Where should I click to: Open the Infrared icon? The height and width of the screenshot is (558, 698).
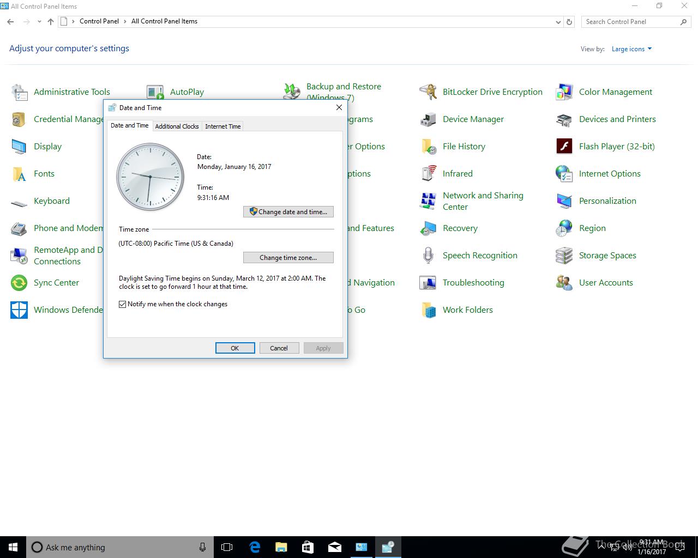[428, 174]
